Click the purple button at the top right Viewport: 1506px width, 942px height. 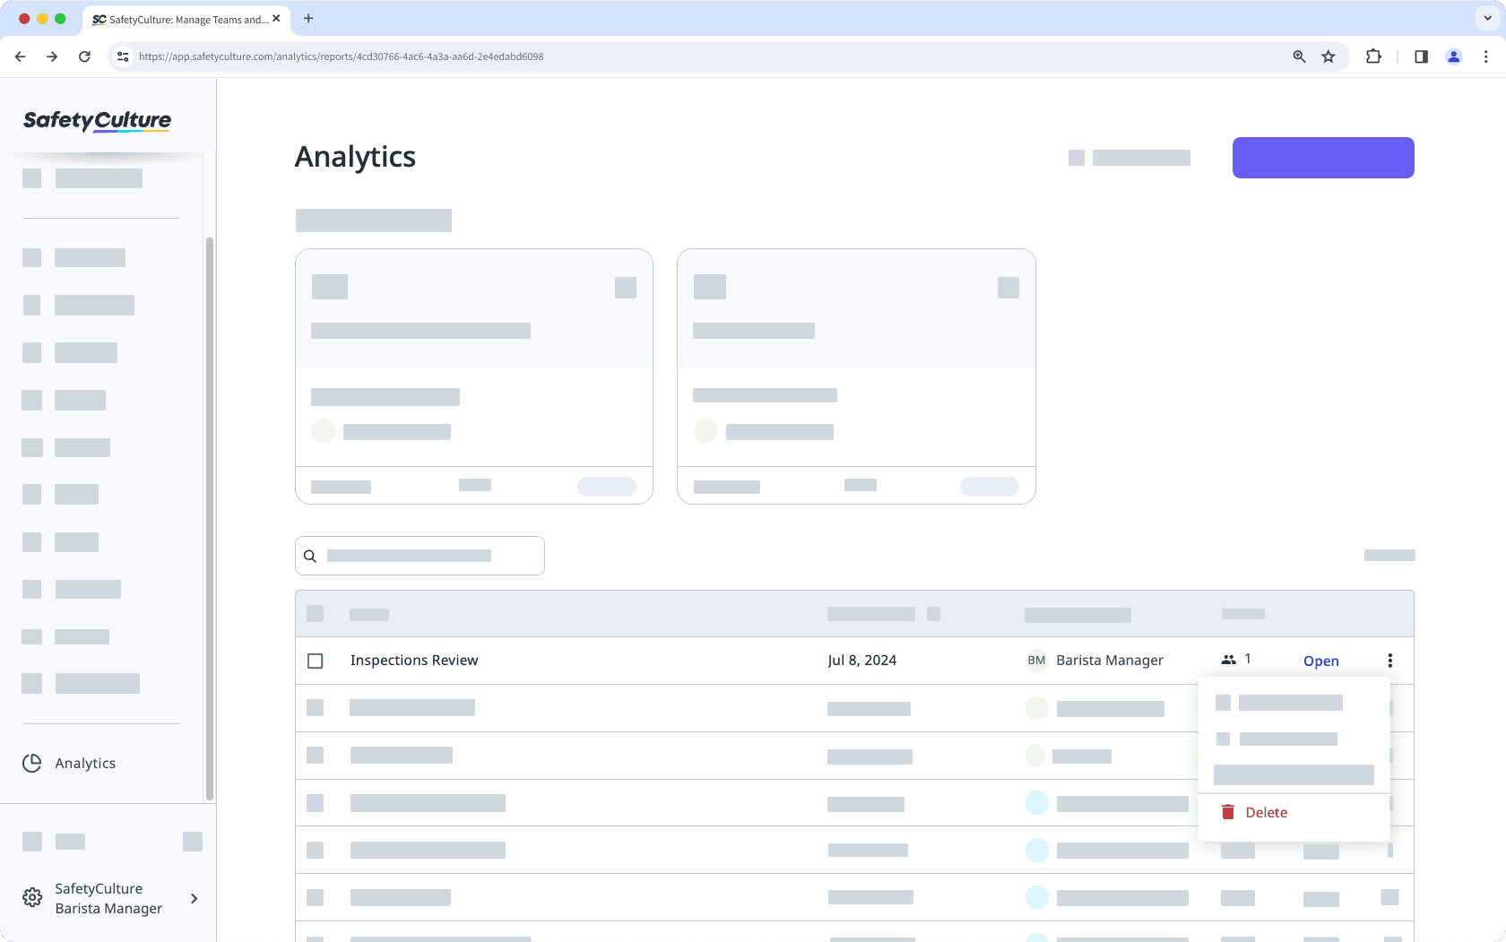point(1323,157)
